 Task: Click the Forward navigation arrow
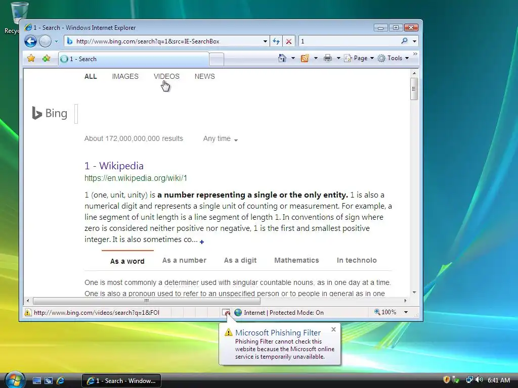(45, 41)
